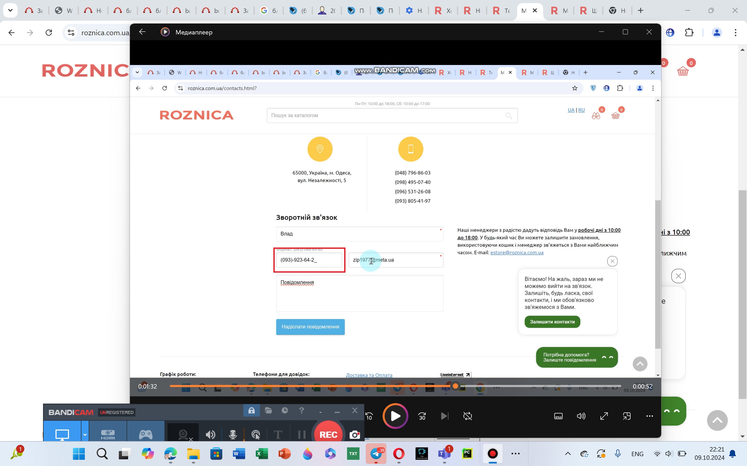Take a Bandicam screenshot with camera icon
Viewport: 747px width, 466px height.
click(354, 434)
